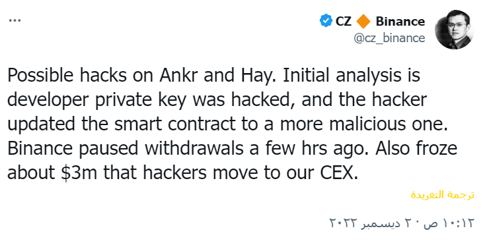Click the word "CEX." ending the tweet
The image size is (483, 241).
tap(339, 173)
